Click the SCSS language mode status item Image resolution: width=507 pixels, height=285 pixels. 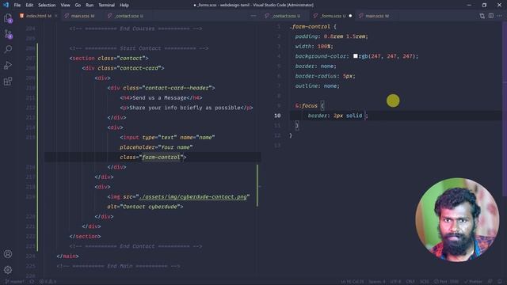[425, 282]
